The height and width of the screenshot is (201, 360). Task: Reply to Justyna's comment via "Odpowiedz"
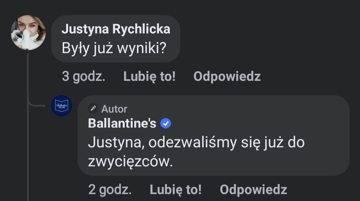click(227, 77)
